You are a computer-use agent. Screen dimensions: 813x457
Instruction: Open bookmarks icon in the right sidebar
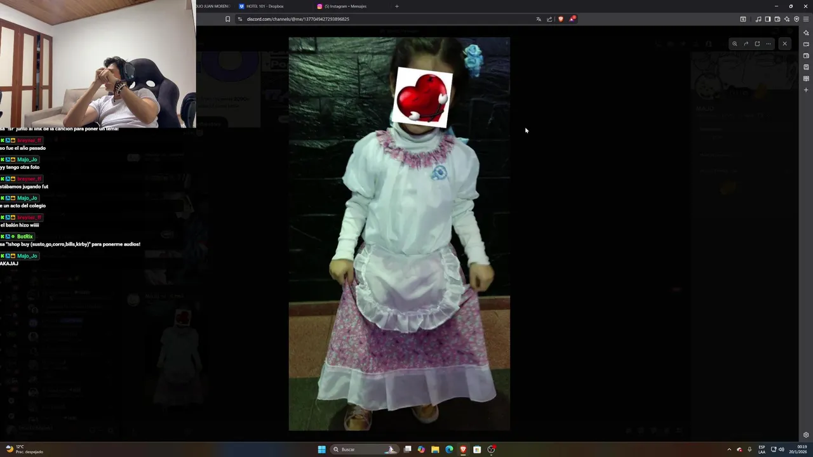806,67
